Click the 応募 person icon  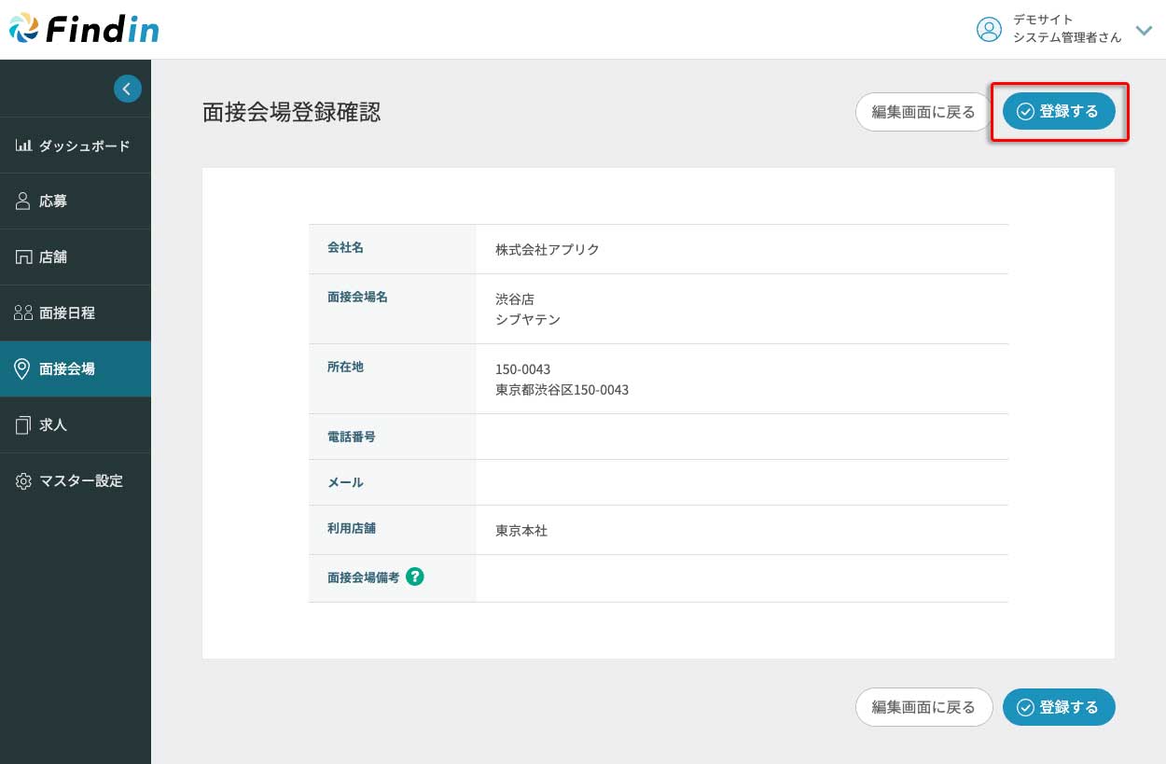23,201
